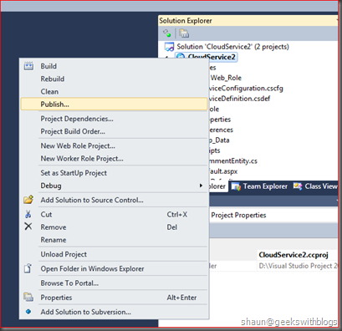The image size is (342, 331).
Task: Click CloudService2.ccproj property value
Action: (x=294, y=255)
